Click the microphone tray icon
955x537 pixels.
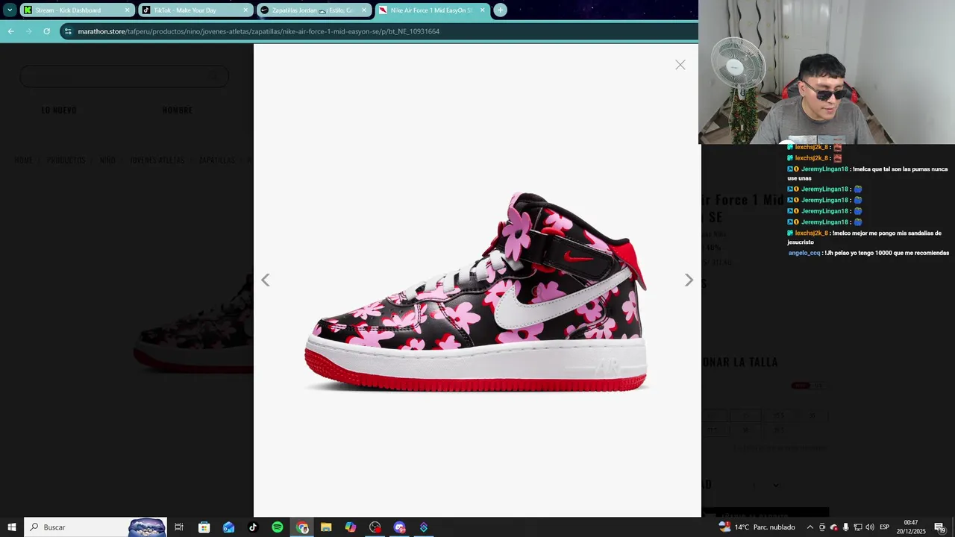(x=845, y=527)
